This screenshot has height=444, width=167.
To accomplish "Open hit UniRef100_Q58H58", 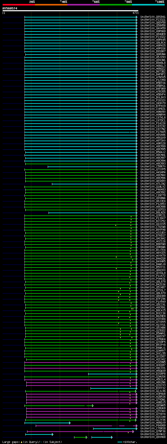I will point(153,25).
